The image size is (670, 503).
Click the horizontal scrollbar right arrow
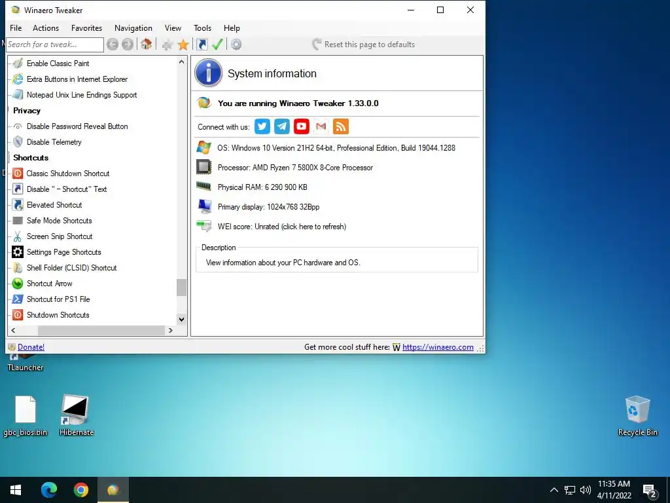pos(171,330)
